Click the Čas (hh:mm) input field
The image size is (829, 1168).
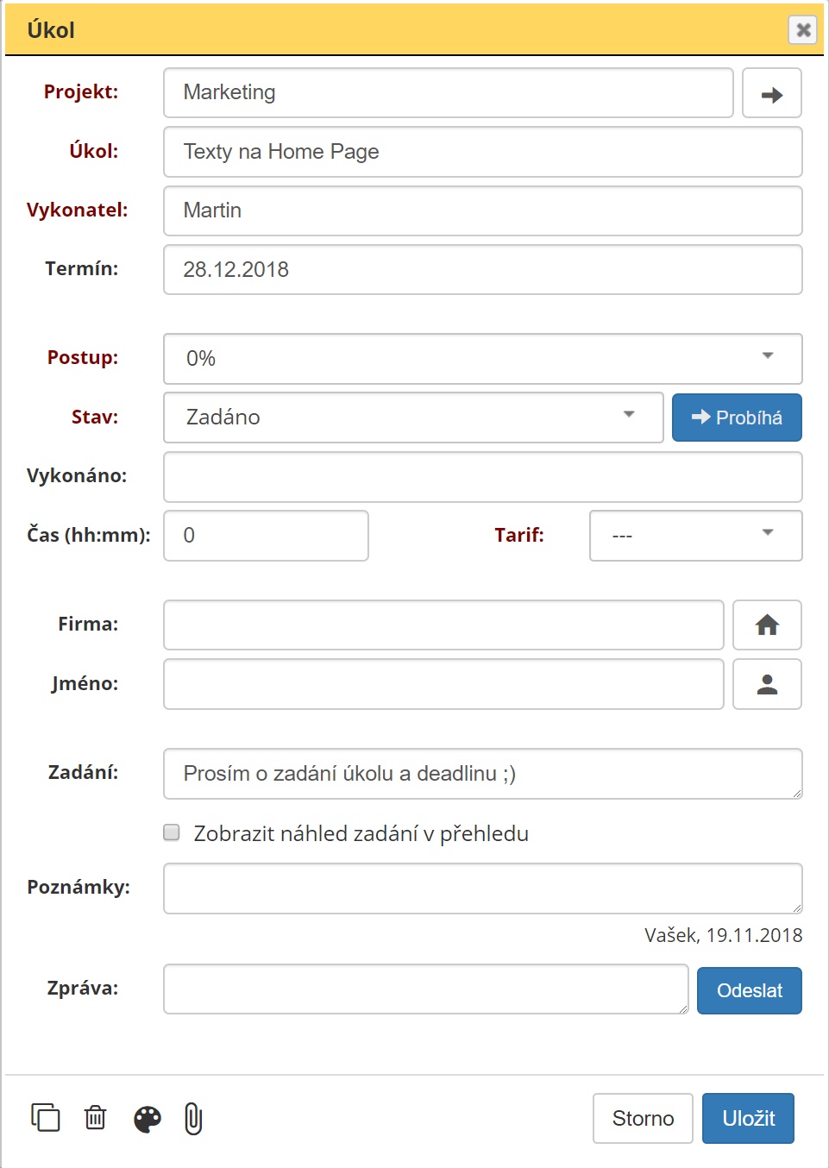pyautogui.click(x=266, y=536)
